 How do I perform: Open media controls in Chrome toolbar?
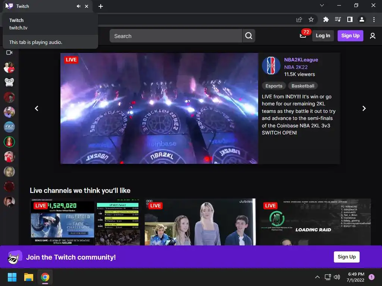pyautogui.click(x=338, y=19)
